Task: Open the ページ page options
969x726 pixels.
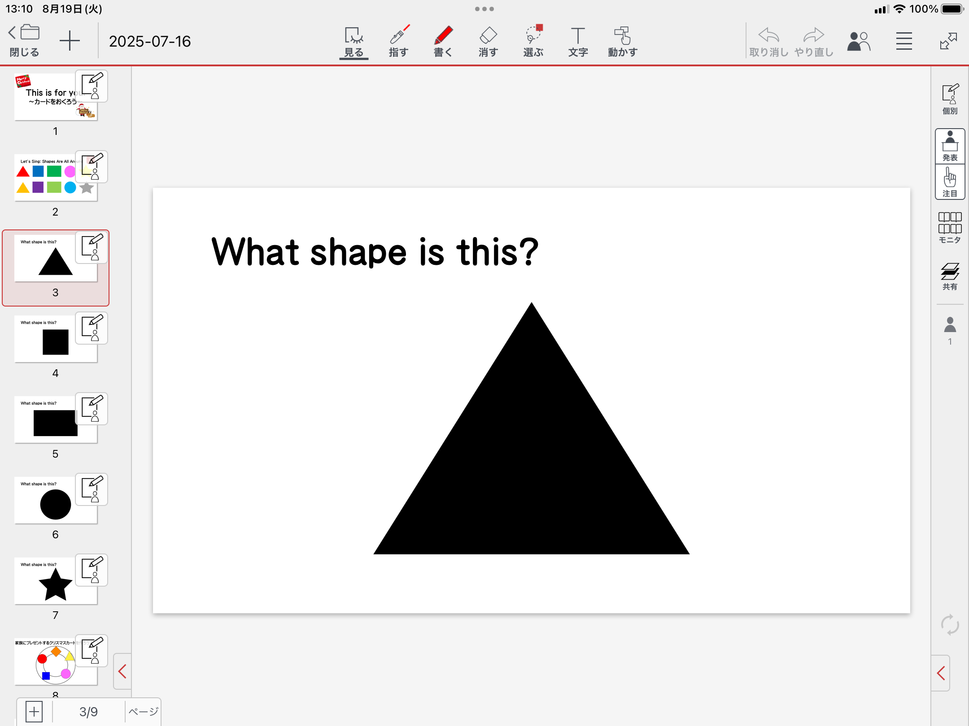Action: point(143,711)
